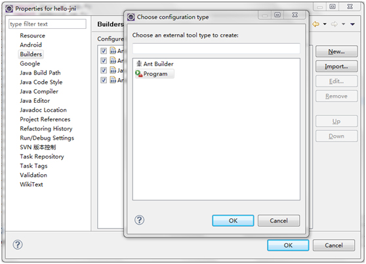Click the Up button
366x264 pixels.
tap(336, 121)
